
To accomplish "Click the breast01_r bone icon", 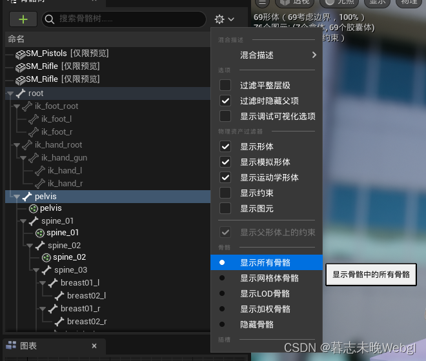I will click(x=53, y=309).
